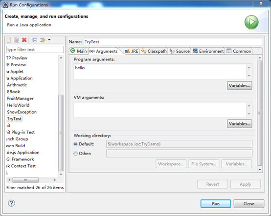271x216 pixels.
Task: Switch to the Classpath tab
Action: [x=154, y=51]
